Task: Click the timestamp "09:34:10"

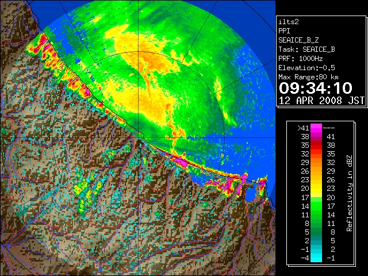Action: [316, 88]
